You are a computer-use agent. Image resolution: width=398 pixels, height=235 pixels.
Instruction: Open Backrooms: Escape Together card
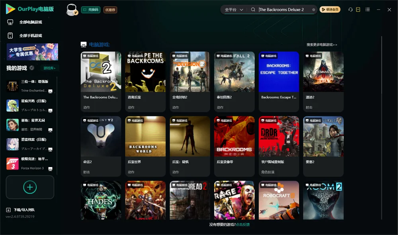[279, 81]
